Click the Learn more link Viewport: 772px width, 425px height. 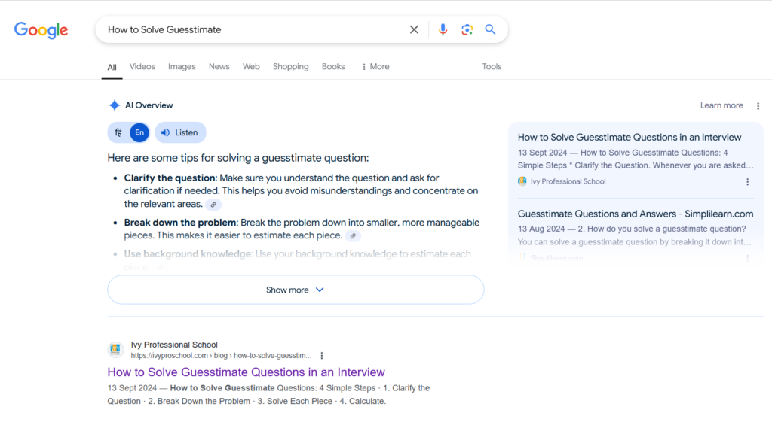pyautogui.click(x=721, y=105)
